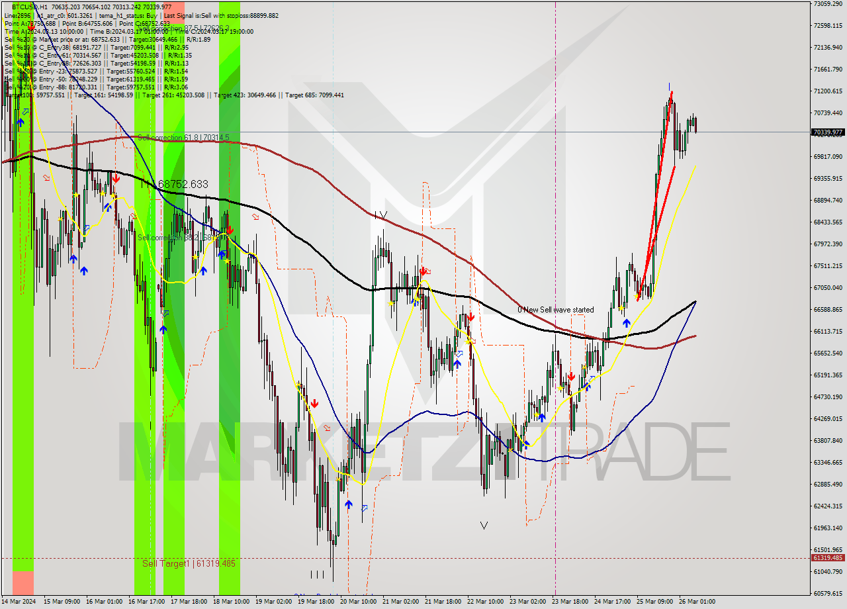Click price axis label 66113.705
Screen dimensions: 847x609
coord(827,332)
